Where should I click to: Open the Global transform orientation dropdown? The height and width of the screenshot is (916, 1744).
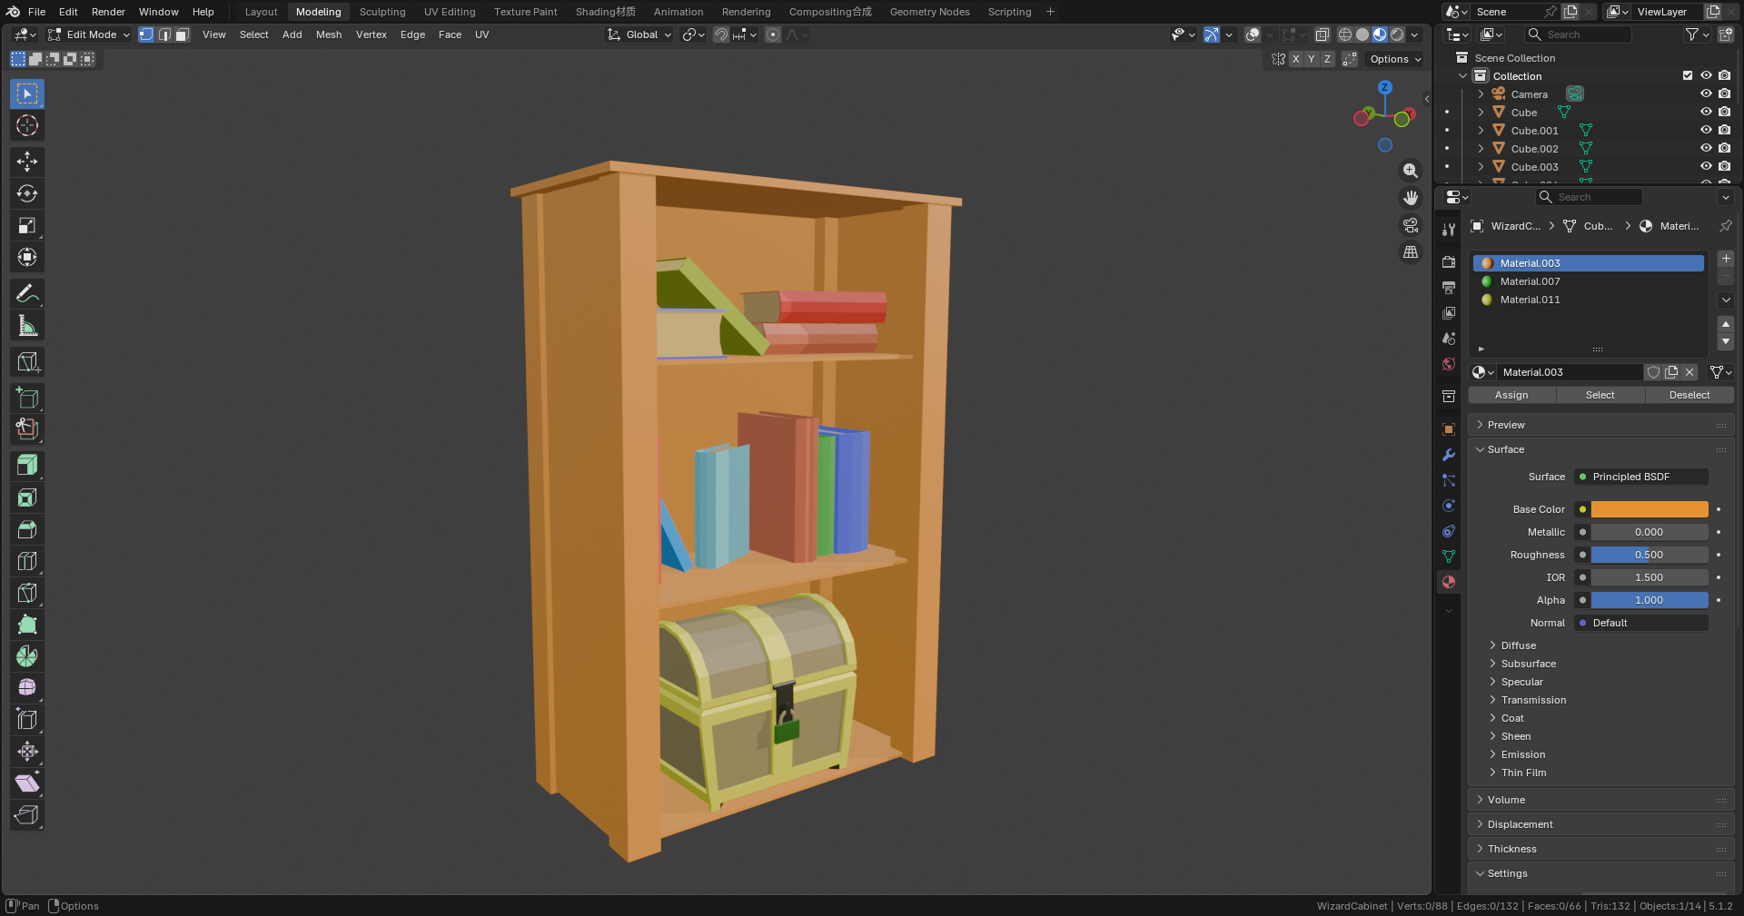(639, 34)
